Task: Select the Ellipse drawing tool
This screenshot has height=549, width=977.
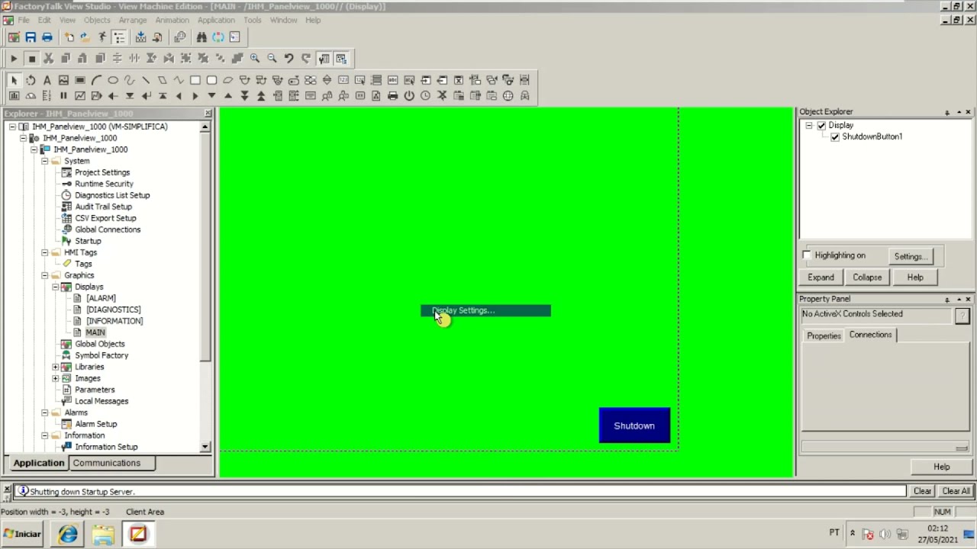Action: tap(113, 80)
